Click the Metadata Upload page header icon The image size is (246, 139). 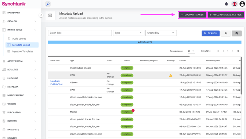point(50,15)
